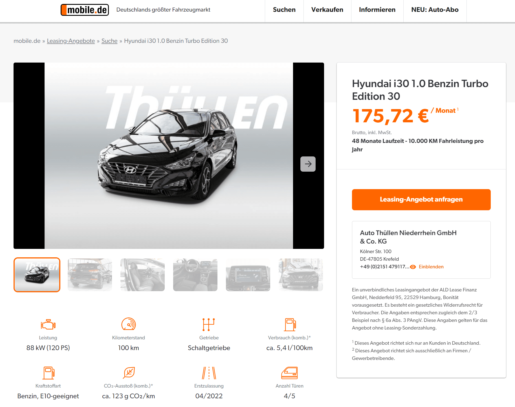Select the rear view car thumbnail
The height and width of the screenshot is (407, 515).
click(90, 275)
